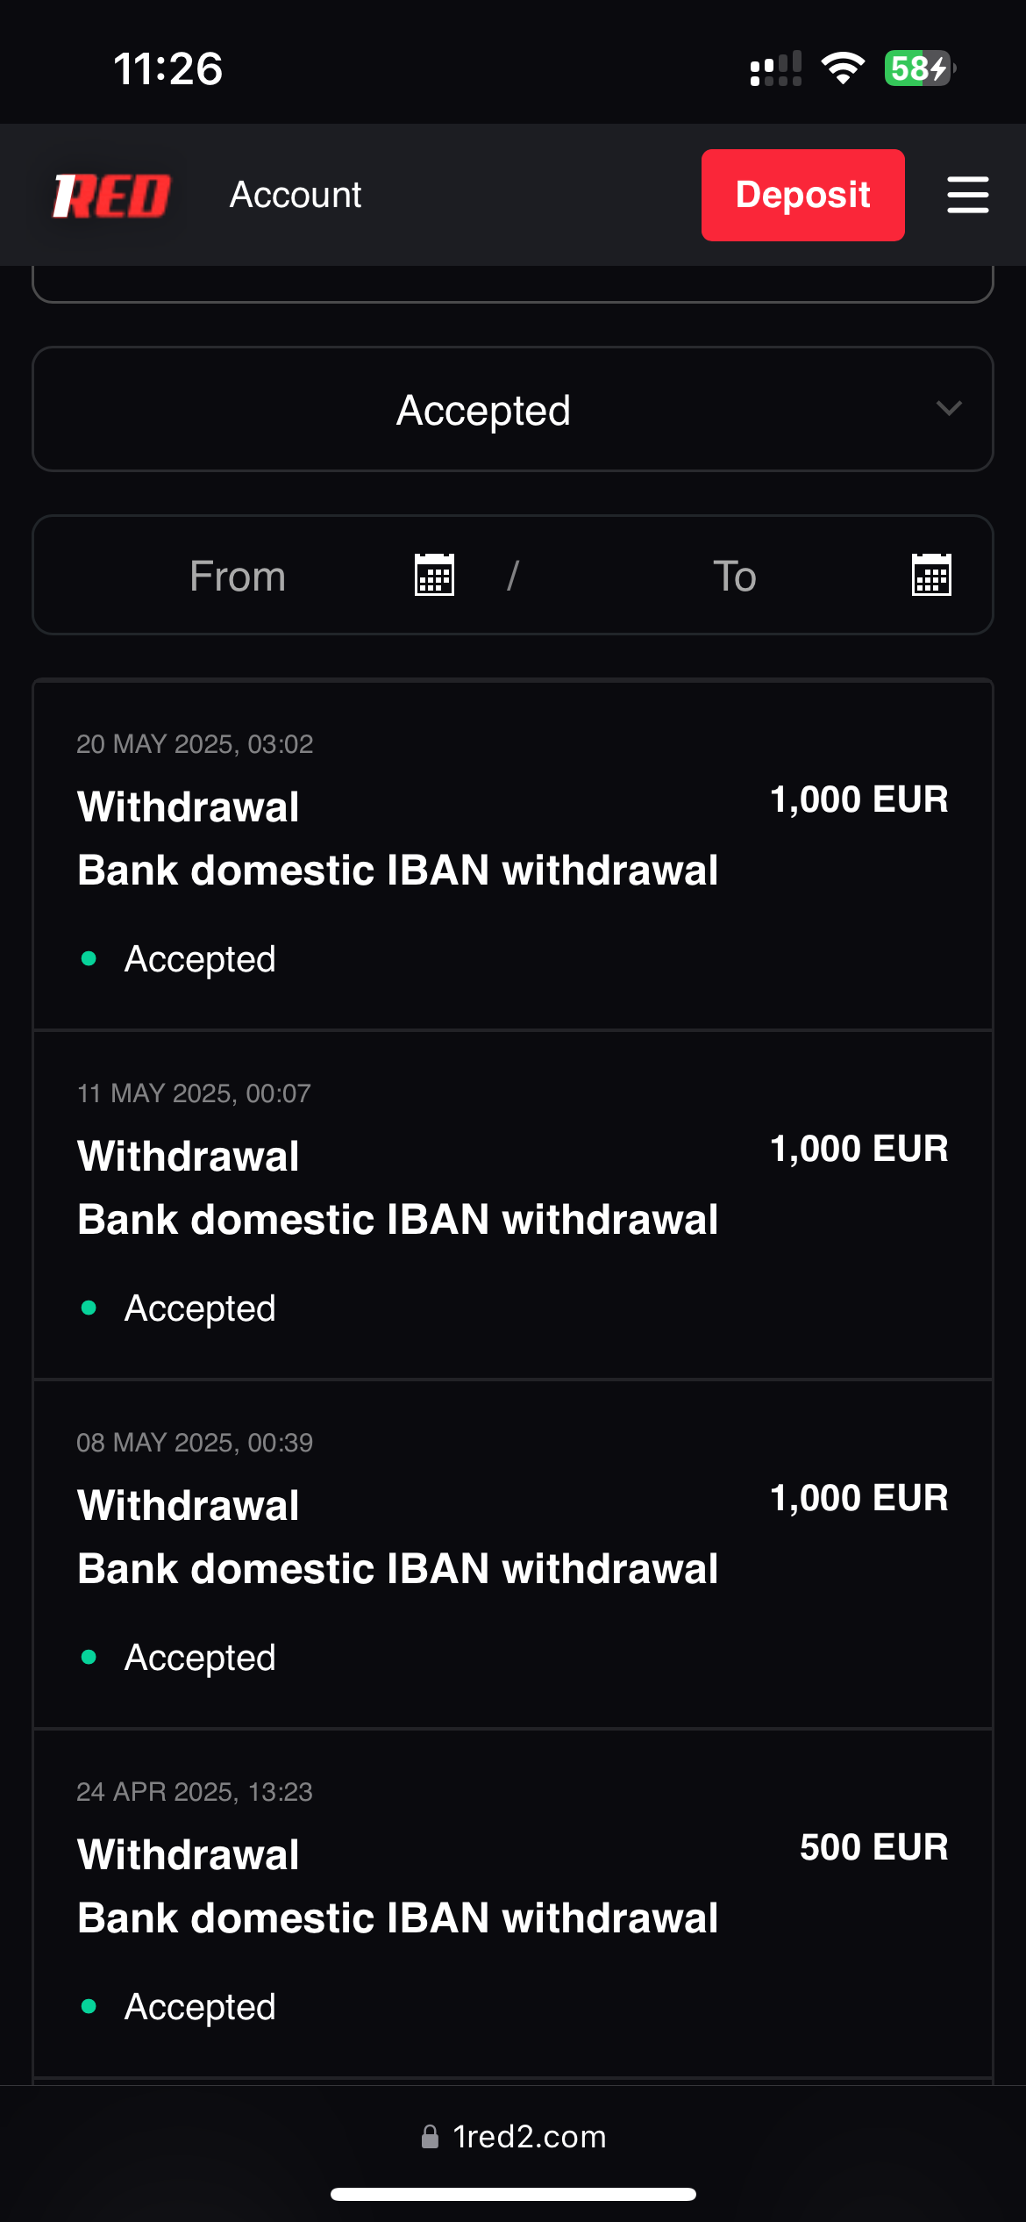Tap the cellular signal bars icon
This screenshot has width=1026, height=2222.
[x=776, y=68]
